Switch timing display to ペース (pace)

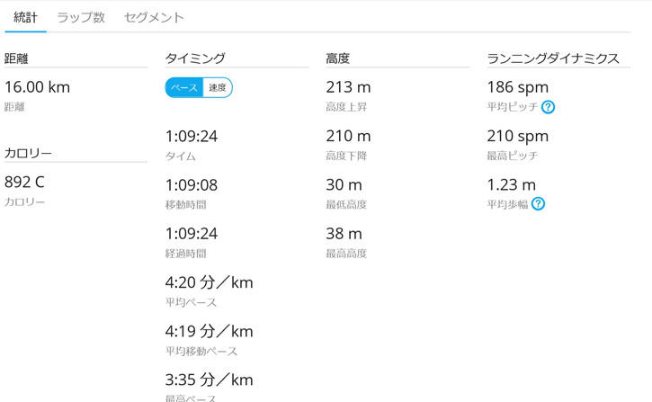[x=184, y=87]
